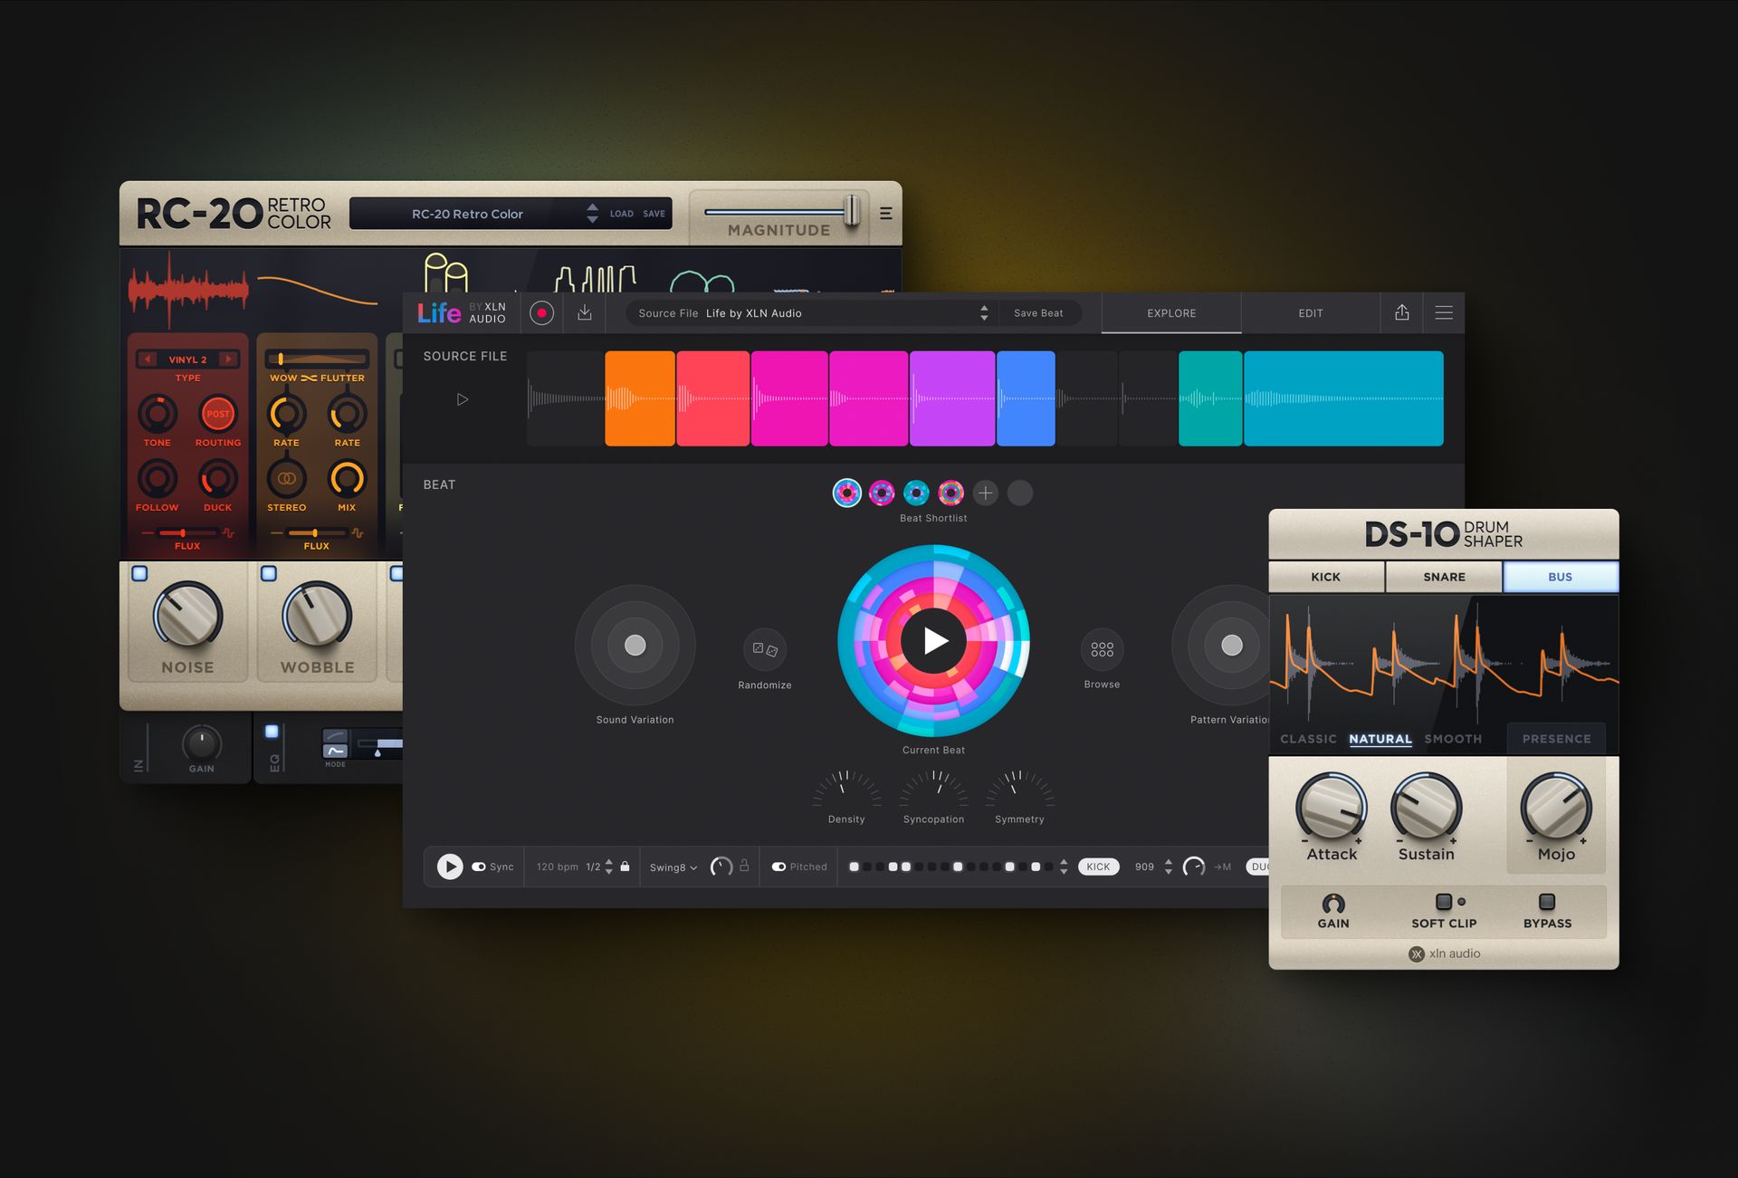Switch to the EXPLORE tab
Screen dimensions: 1738x1178
[x=1171, y=313]
